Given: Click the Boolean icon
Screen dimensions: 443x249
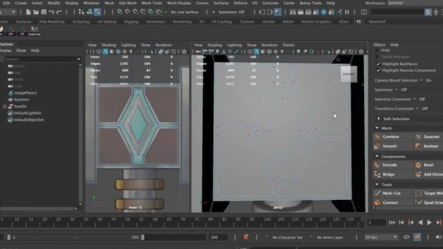Looking at the screenshot, I should (x=418, y=146).
